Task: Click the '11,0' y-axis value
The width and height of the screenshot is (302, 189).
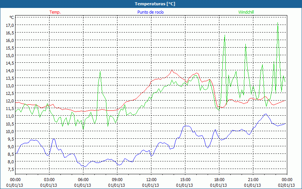Action: pyautogui.click(x=10, y=116)
